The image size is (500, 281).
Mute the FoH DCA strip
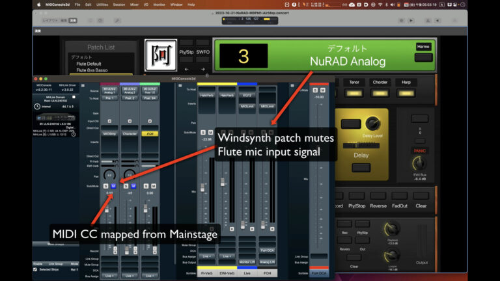click(x=323, y=90)
